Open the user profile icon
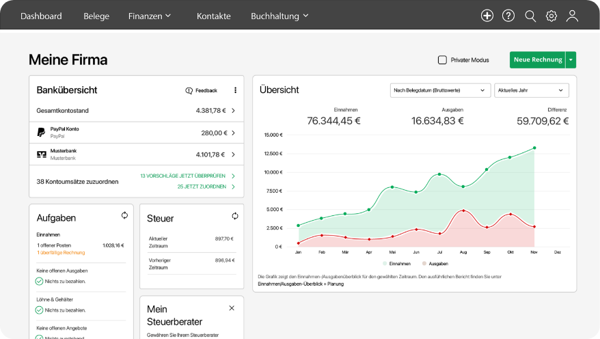The height and width of the screenshot is (339, 600). point(572,16)
